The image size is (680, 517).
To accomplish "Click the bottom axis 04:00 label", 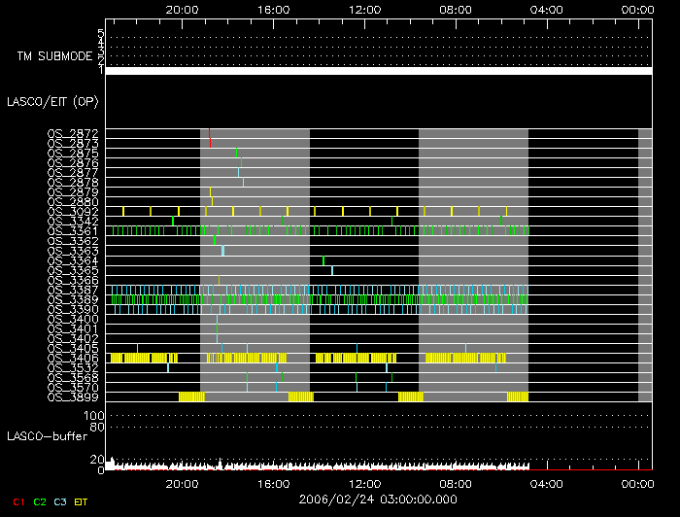I will [x=546, y=484].
